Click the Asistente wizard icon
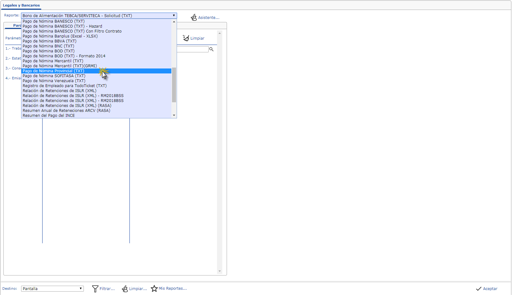The image size is (512, 295). click(194, 17)
